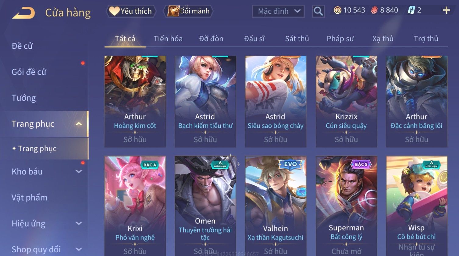Tap the plus icon to add currency
Viewport: 459px width, 256px height.
pos(446,10)
